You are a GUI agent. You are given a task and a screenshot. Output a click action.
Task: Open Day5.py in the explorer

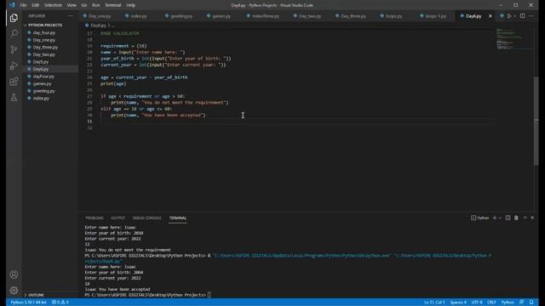(x=41, y=62)
